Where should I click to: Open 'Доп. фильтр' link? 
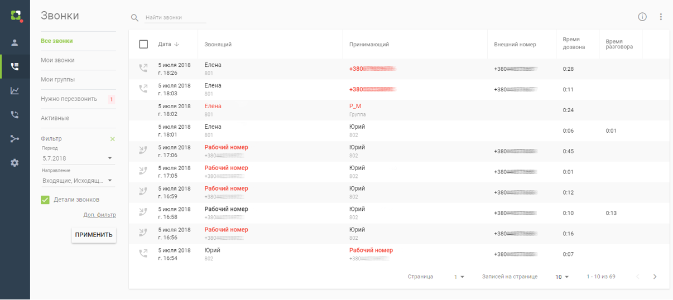pos(100,215)
